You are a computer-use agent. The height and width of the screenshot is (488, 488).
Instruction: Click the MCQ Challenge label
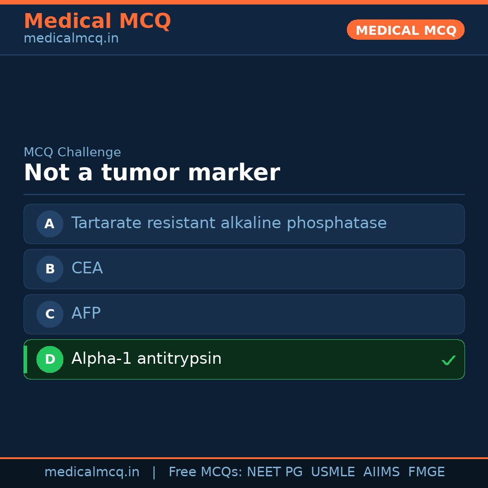72,152
